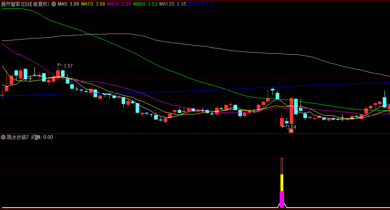
Task: Click the 闪跌: 0.00 value label
Action: point(42,137)
